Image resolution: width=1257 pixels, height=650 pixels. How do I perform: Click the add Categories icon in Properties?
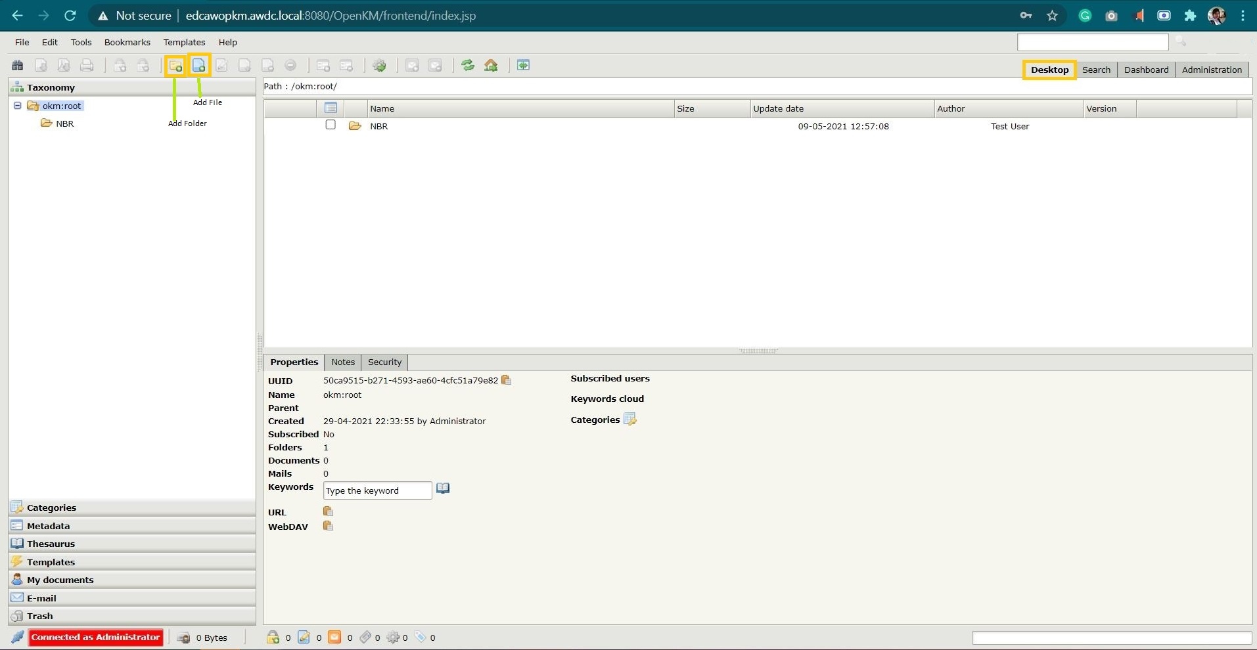630,419
